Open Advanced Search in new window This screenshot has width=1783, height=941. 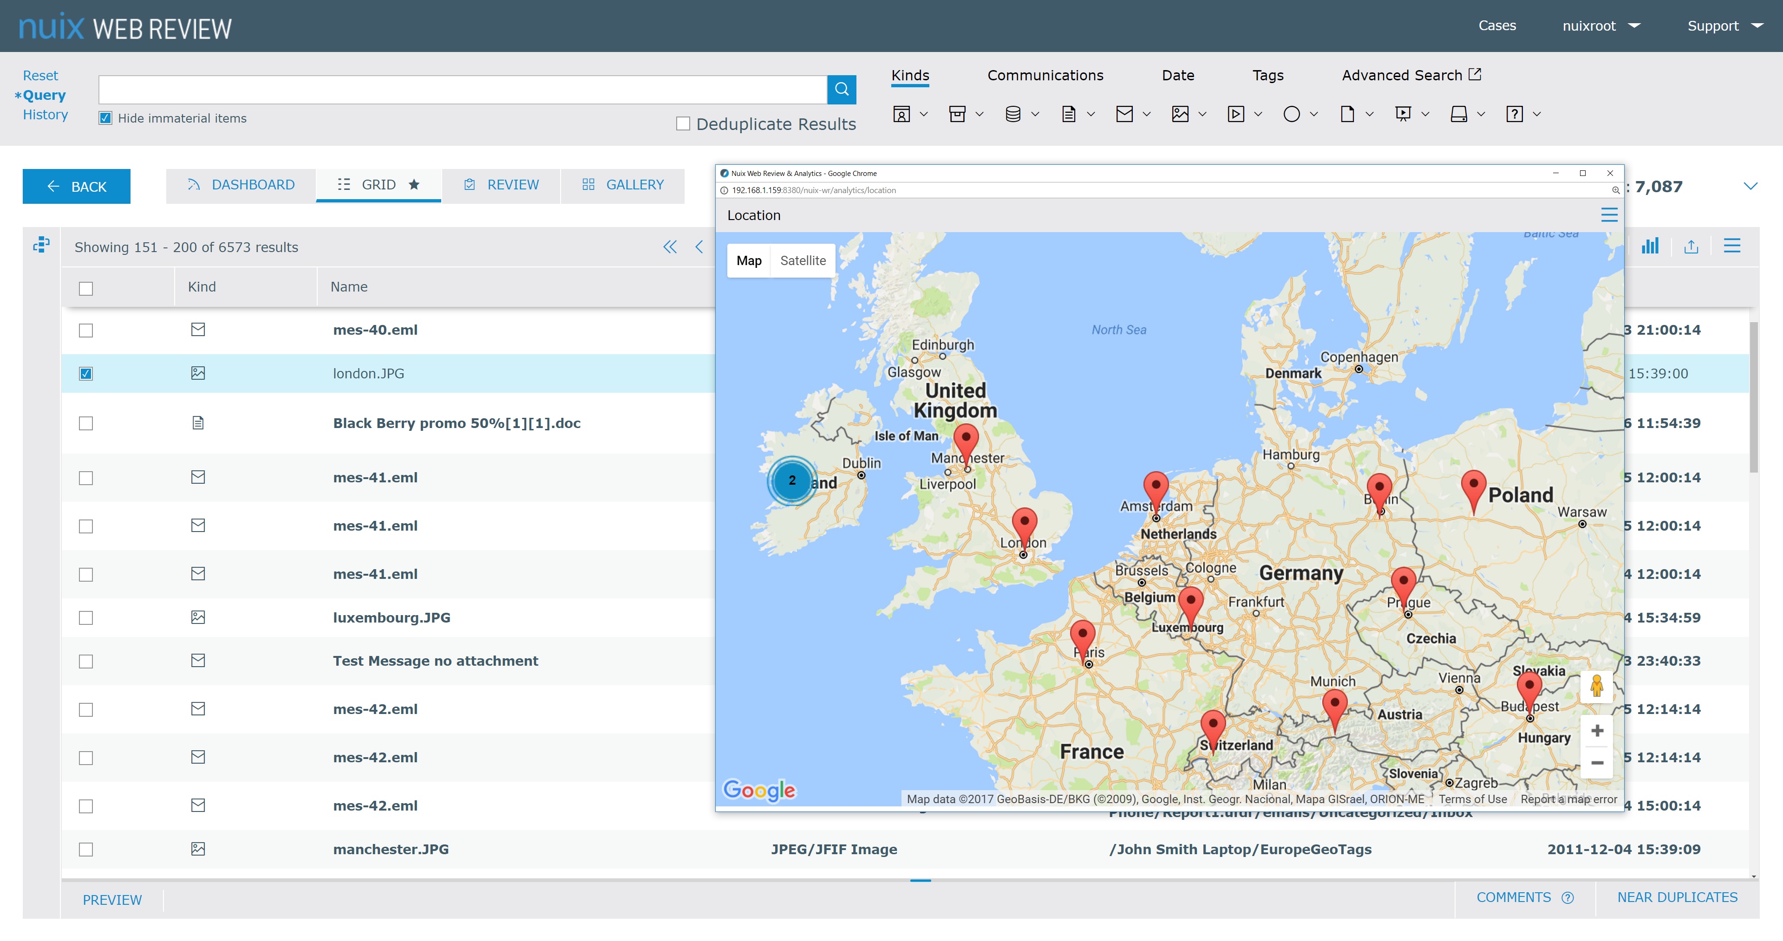click(1411, 75)
